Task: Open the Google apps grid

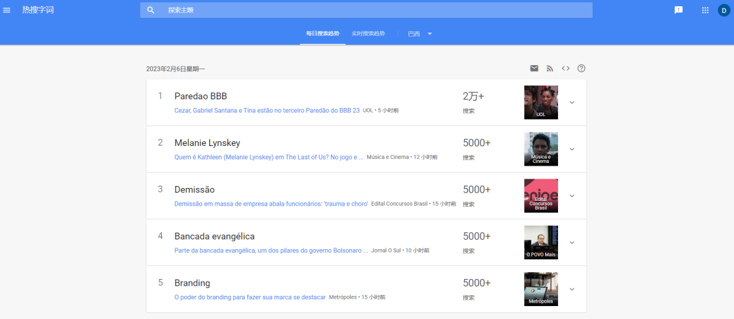Action: click(x=705, y=10)
